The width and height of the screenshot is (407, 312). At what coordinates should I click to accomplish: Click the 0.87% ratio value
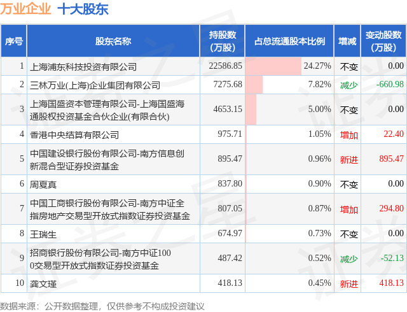point(319,208)
